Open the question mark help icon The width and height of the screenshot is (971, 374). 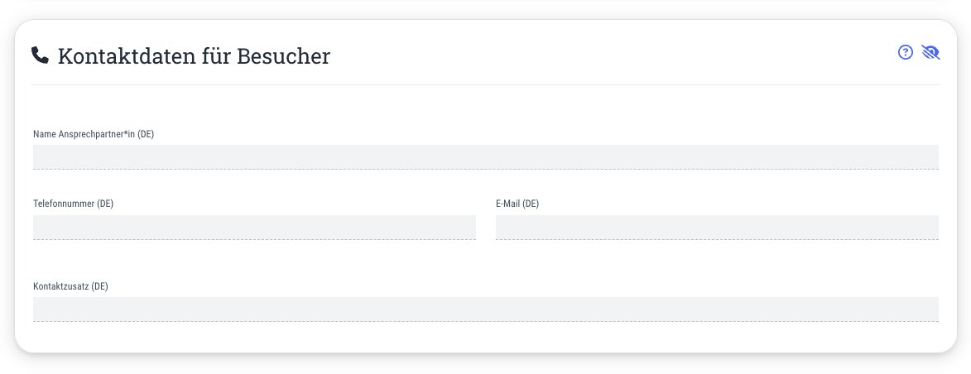[x=906, y=52]
